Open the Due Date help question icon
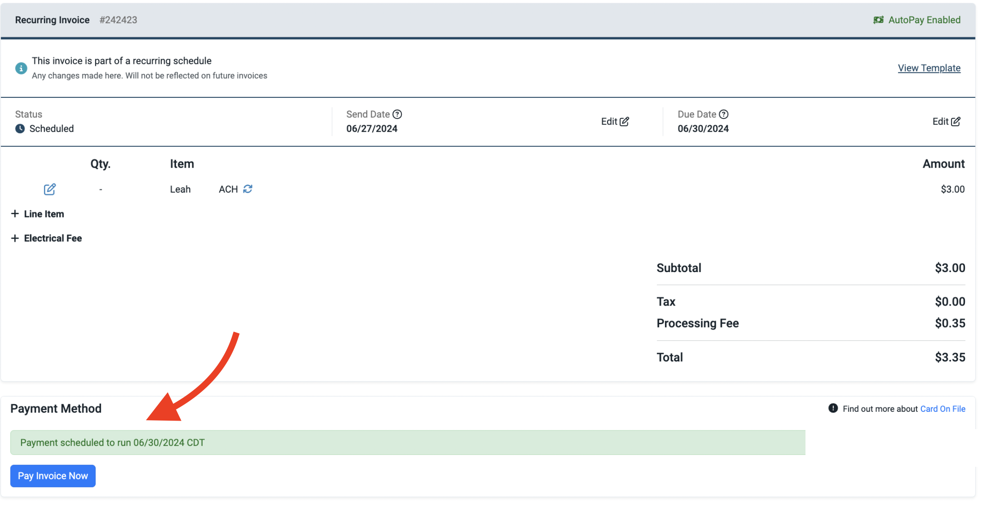The width and height of the screenshot is (984, 507). (724, 114)
